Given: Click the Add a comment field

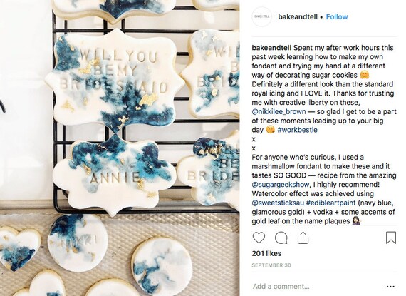Looking at the screenshot, I should point(317,287).
